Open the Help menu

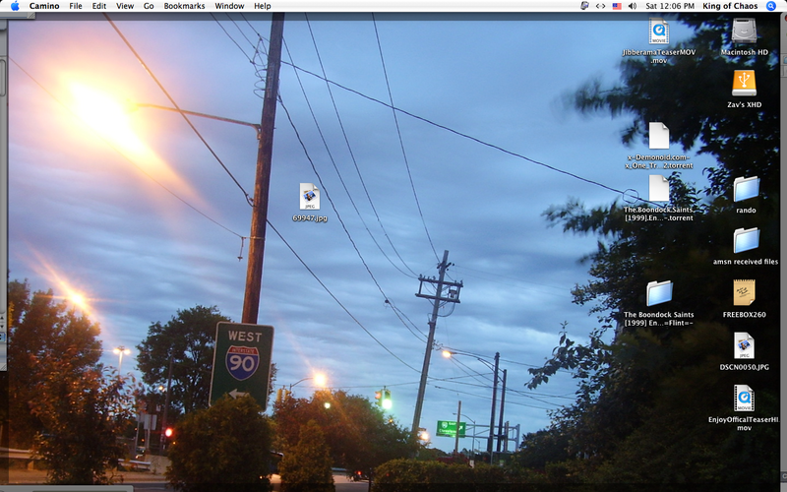pyautogui.click(x=262, y=6)
